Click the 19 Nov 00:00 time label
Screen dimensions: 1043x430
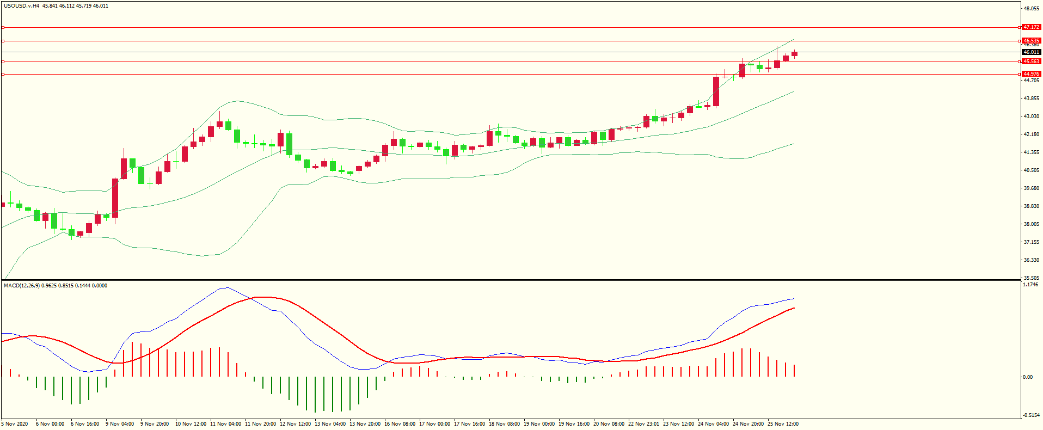pos(539,424)
